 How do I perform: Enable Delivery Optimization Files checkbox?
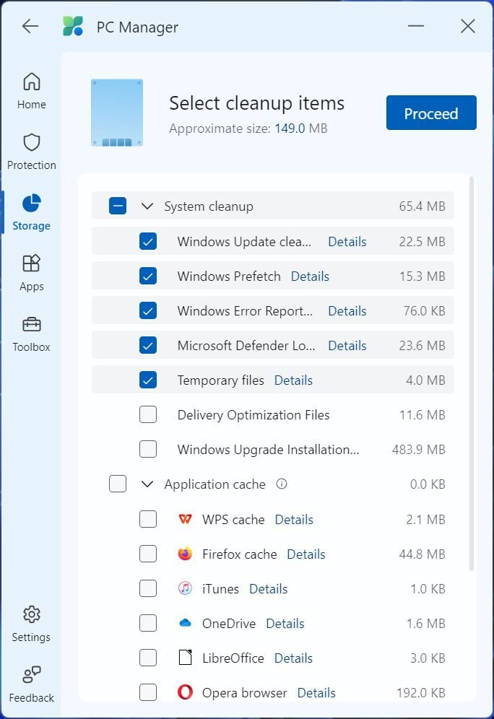[x=148, y=415]
